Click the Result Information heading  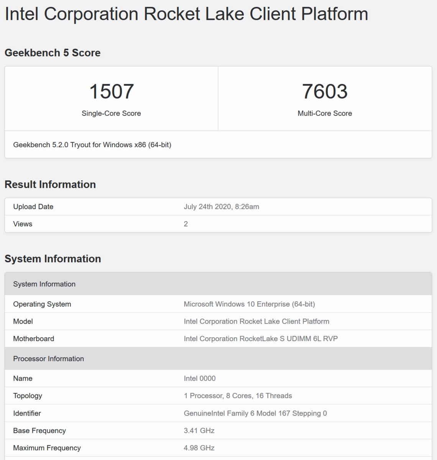[x=50, y=184]
